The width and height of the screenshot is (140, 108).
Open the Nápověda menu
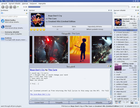point(42,4)
